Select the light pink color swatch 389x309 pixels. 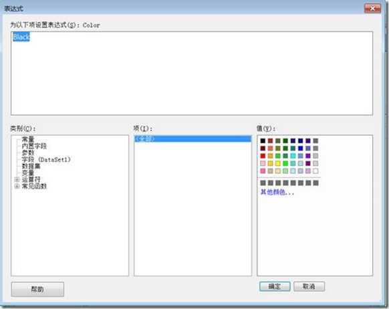pyautogui.click(x=263, y=163)
